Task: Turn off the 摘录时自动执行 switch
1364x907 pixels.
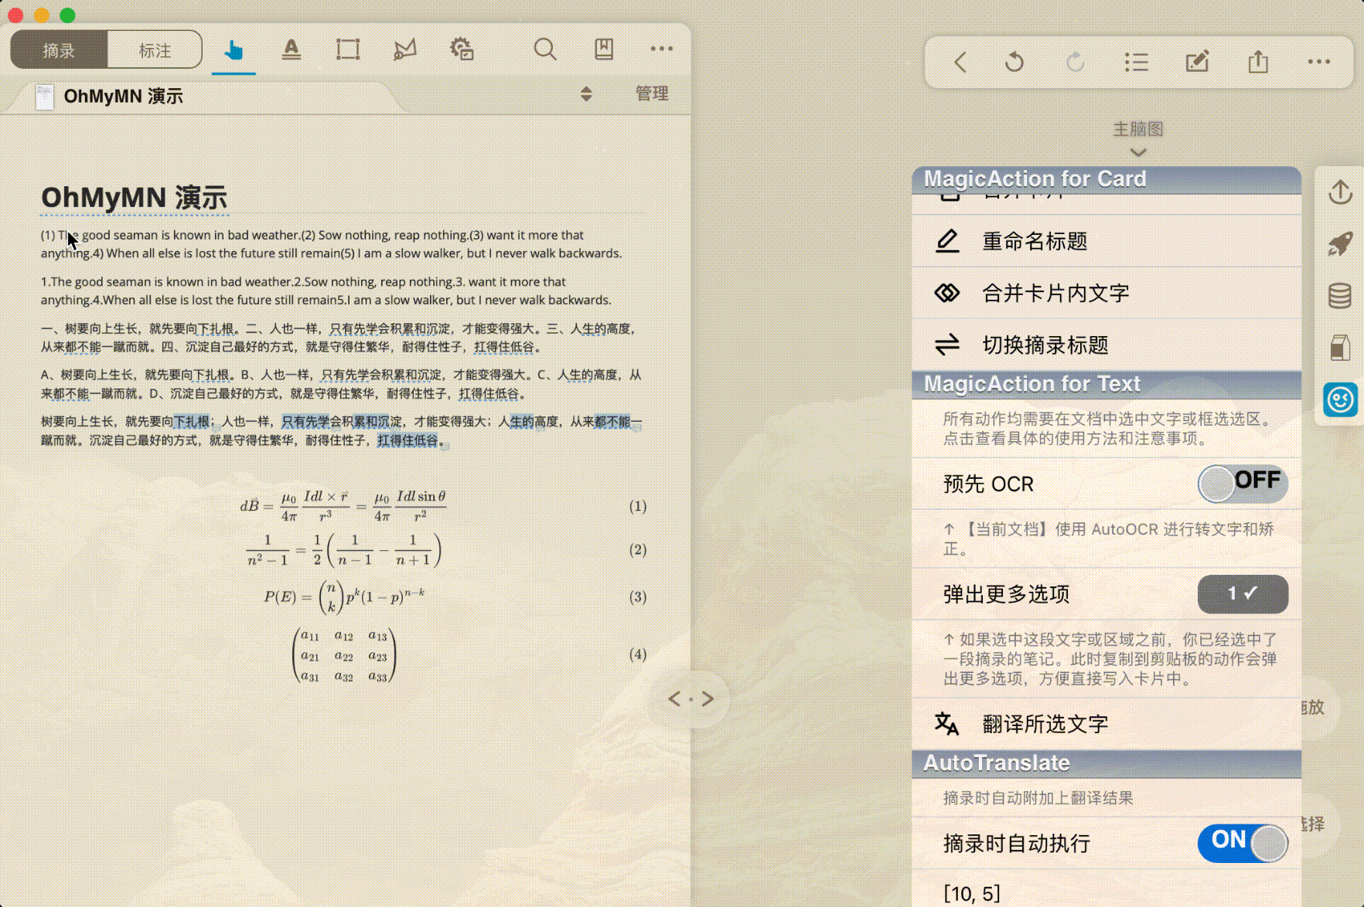Action: 1243,843
